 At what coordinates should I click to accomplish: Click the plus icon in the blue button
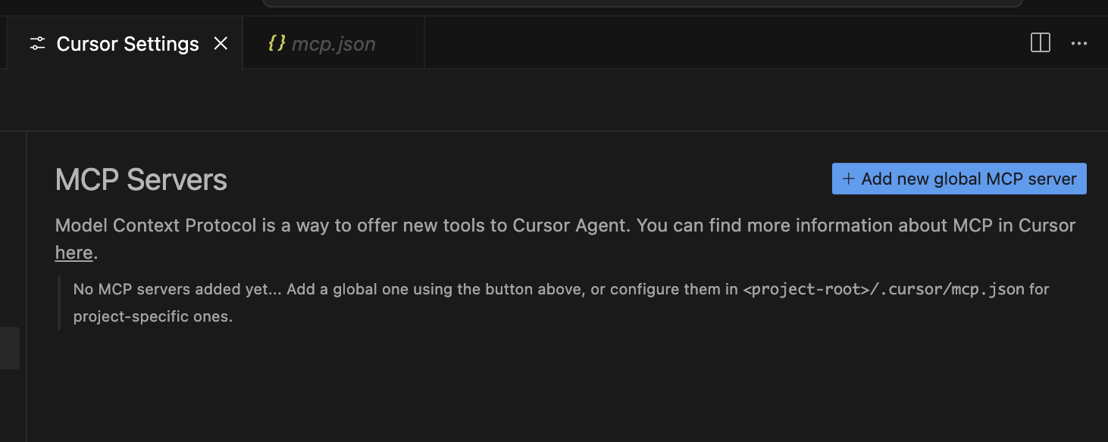(848, 179)
